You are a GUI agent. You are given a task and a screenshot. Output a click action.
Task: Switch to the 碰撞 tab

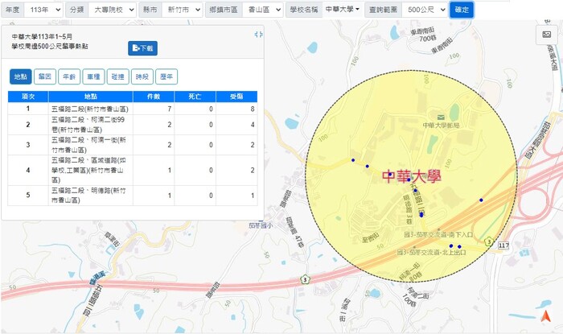tap(117, 76)
